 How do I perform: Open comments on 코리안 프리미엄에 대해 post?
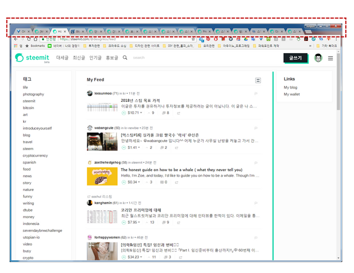(165, 223)
